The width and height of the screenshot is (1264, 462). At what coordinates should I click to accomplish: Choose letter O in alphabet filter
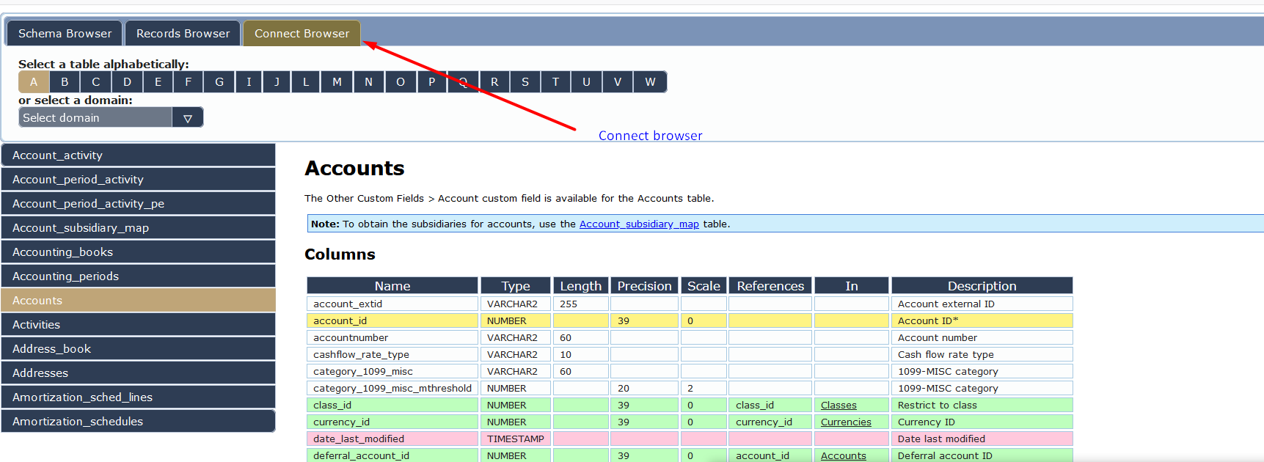tap(401, 81)
